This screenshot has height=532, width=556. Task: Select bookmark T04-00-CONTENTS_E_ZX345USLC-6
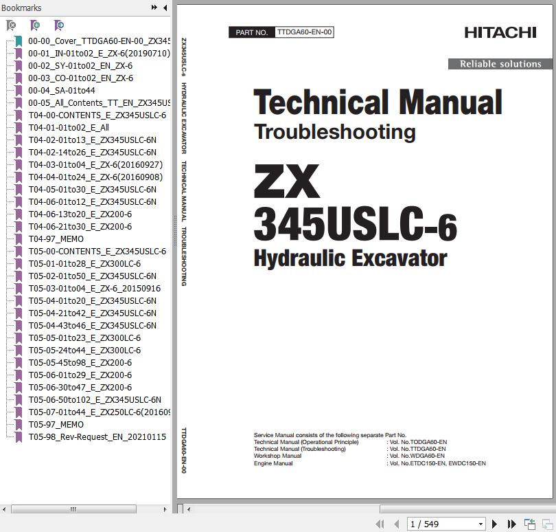coord(97,115)
